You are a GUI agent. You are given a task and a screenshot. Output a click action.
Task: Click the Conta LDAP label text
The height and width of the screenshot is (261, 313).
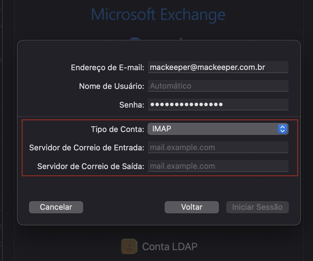(169, 246)
